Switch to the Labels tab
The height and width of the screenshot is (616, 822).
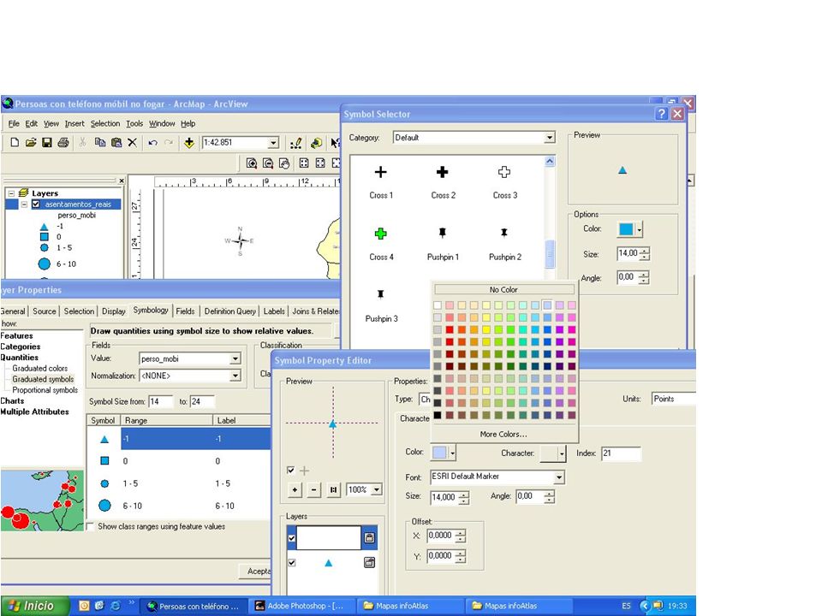click(x=274, y=311)
